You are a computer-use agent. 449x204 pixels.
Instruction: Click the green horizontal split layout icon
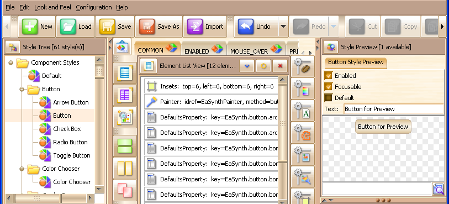(125, 146)
